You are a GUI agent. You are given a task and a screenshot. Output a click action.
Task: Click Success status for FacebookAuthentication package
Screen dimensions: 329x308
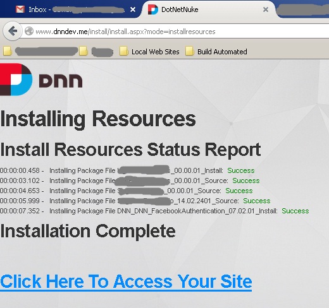[x=295, y=211]
